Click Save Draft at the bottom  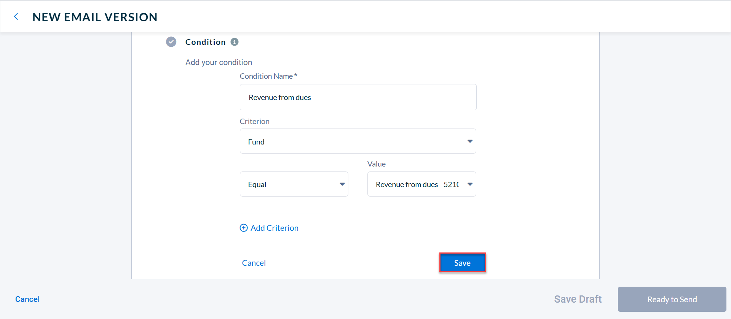click(x=578, y=299)
